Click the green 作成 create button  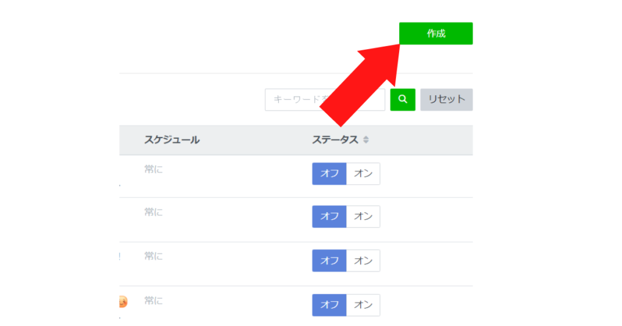click(x=436, y=33)
